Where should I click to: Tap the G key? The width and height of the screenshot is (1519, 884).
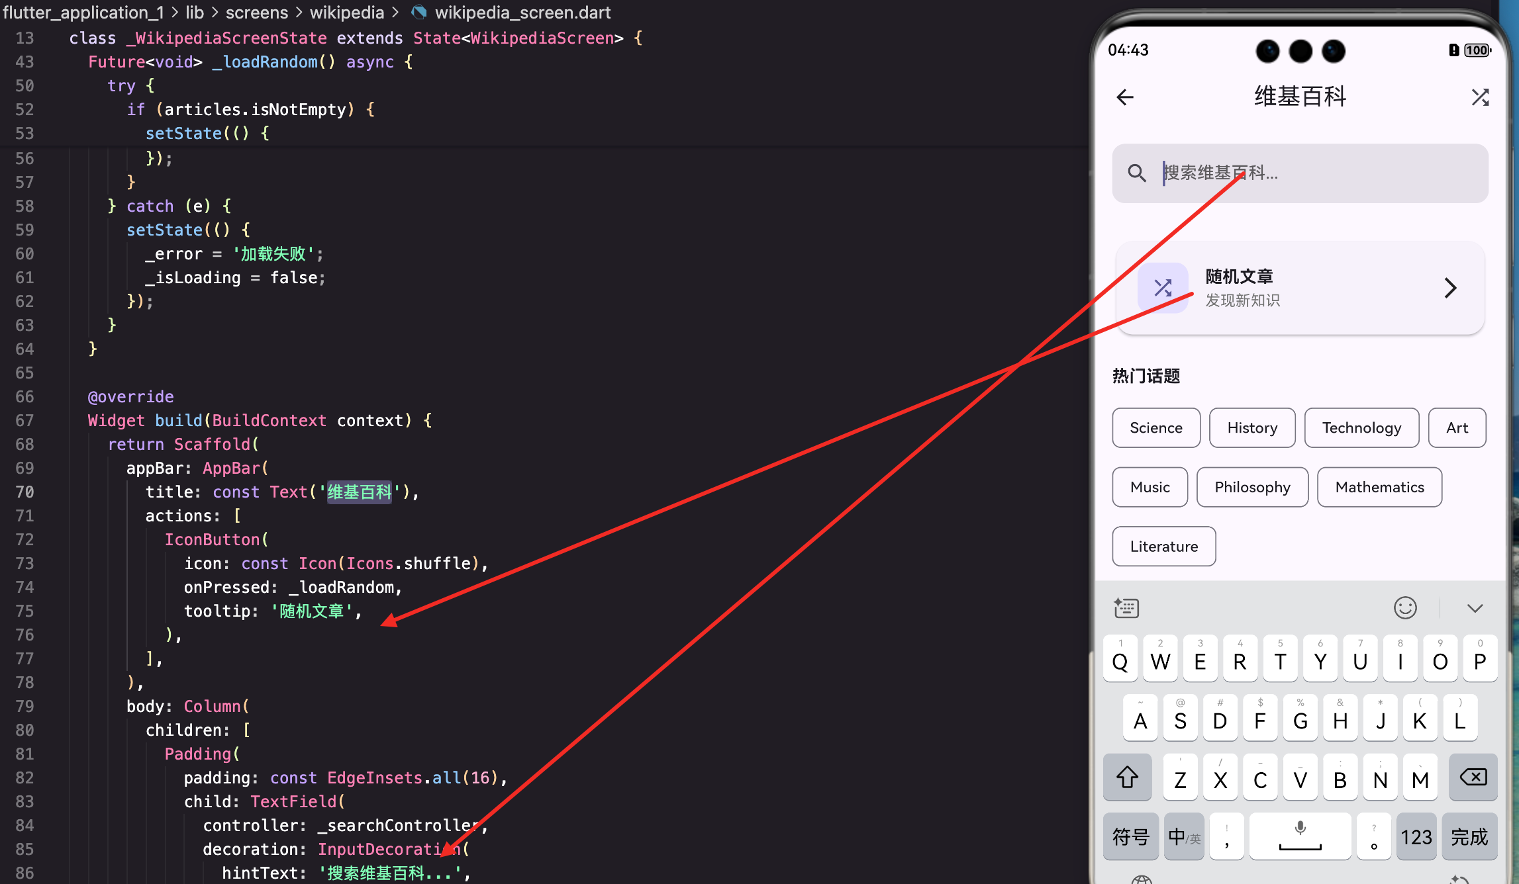(x=1300, y=718)
